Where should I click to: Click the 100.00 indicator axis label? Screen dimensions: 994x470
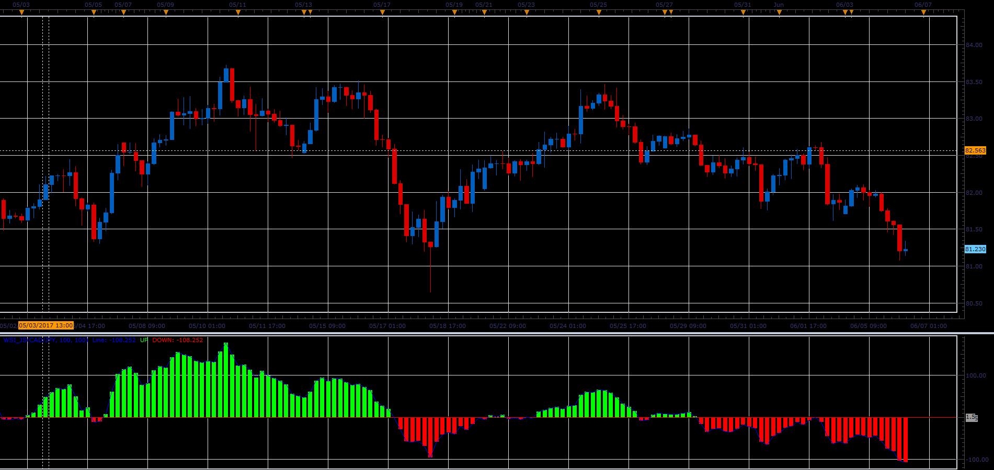[x=976, y=375]
